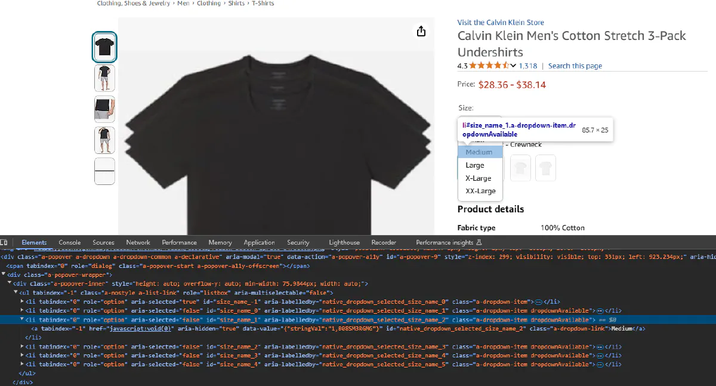
Task: Toggle the device toolbar icon in DevTools
Action: 4,243
